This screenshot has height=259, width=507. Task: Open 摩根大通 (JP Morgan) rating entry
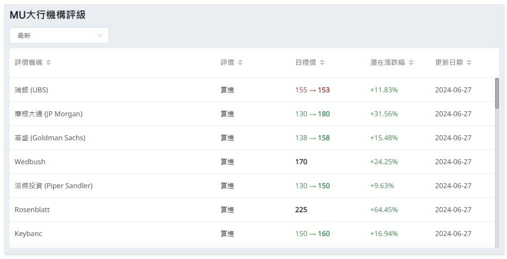(x=48, y=114)
